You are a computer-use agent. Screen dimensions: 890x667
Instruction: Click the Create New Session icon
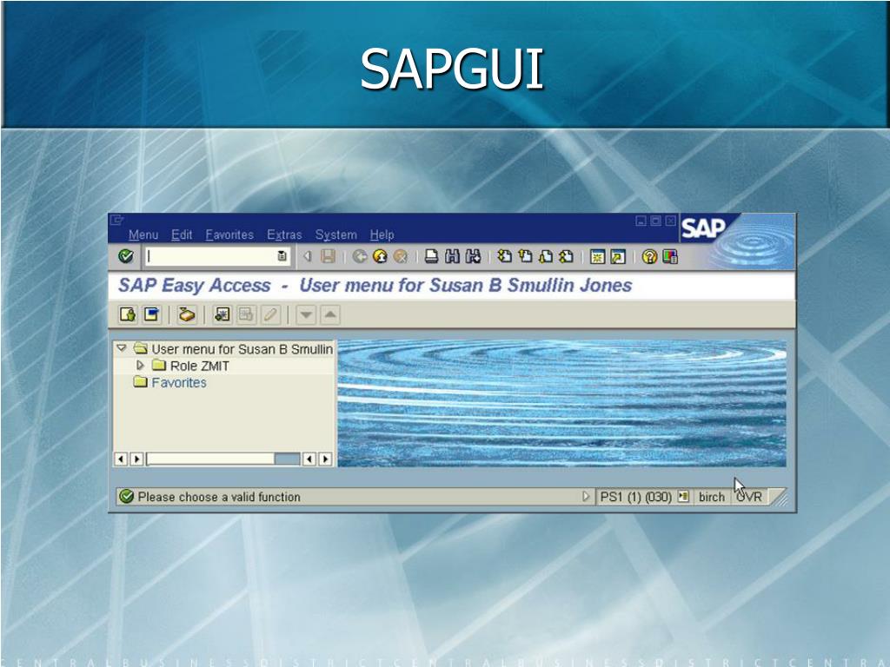[597, 257]
